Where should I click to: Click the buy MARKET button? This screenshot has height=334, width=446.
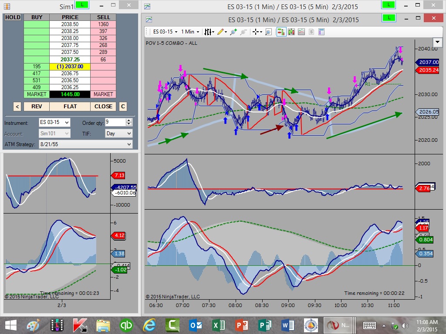(37, 94)
